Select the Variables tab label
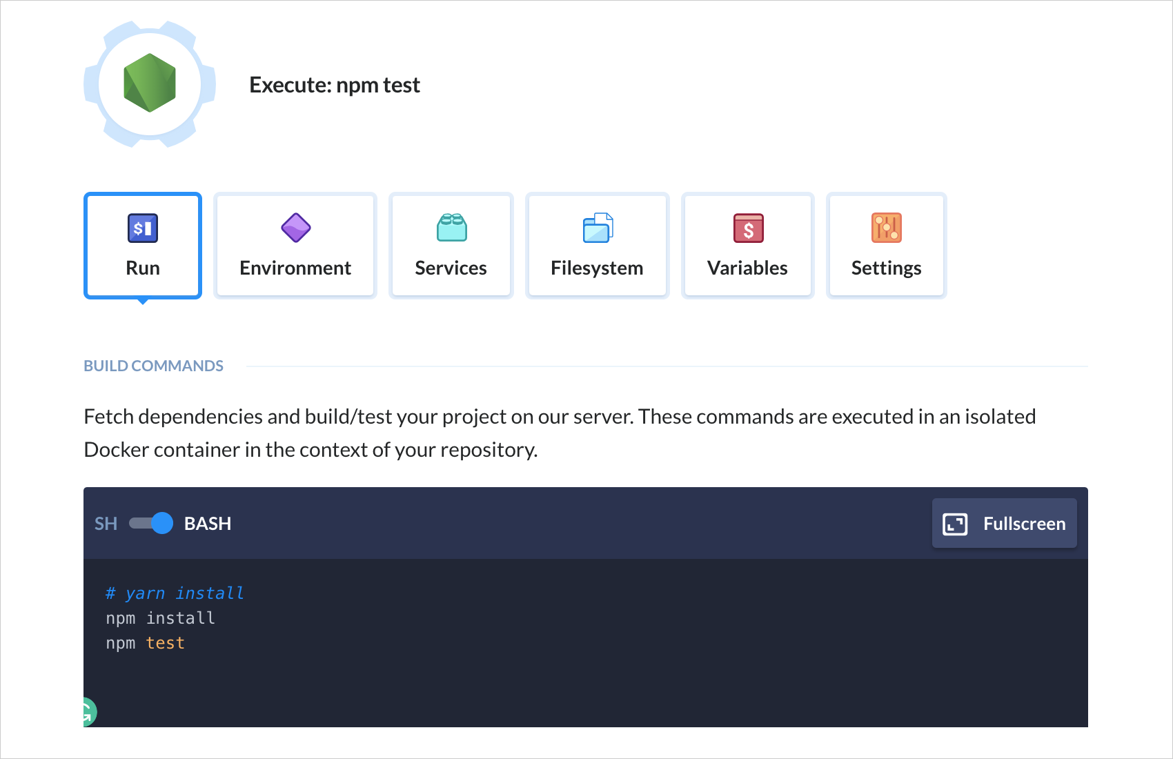 pos(747,268)
